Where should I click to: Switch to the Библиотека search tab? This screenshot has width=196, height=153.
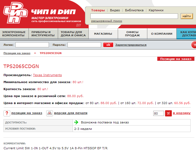(134, 10)
